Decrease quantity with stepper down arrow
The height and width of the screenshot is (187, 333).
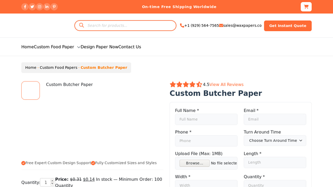(x=52, y=184)
